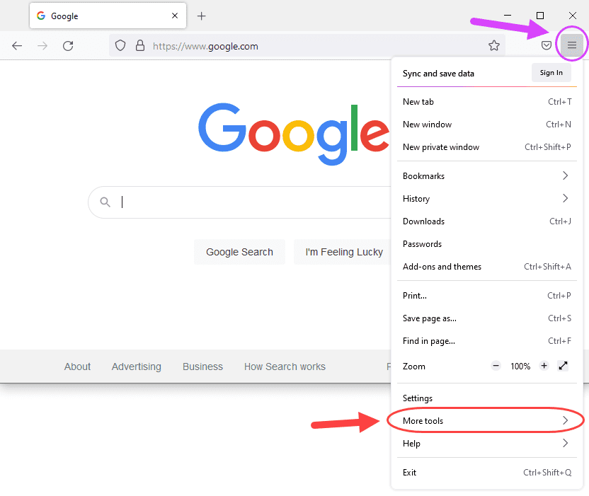Viewport: 589px width, 496px height.
Task: Choose Find in page...
Action: coord(486,340)
